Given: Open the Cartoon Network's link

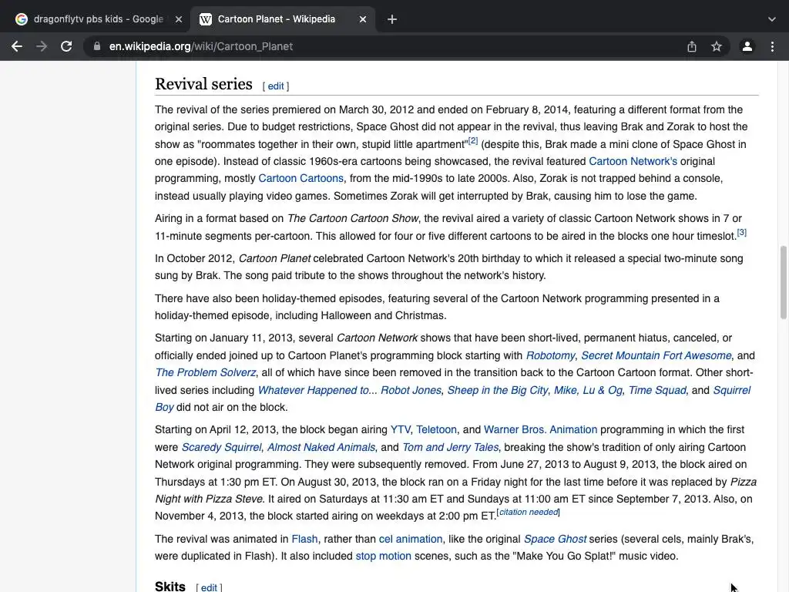Looking at the screenshot, I should [x=633, y=161].
